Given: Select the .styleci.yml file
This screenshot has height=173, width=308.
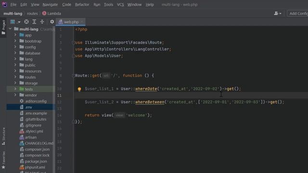Looking at the screenshot, I should pos(31,131).
